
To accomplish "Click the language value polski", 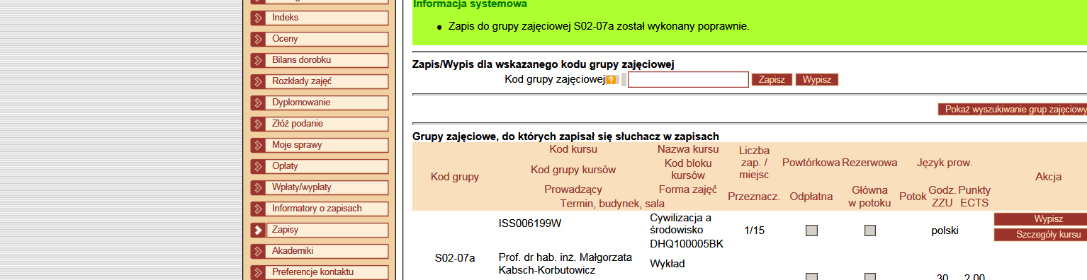I will coord(945,231).
